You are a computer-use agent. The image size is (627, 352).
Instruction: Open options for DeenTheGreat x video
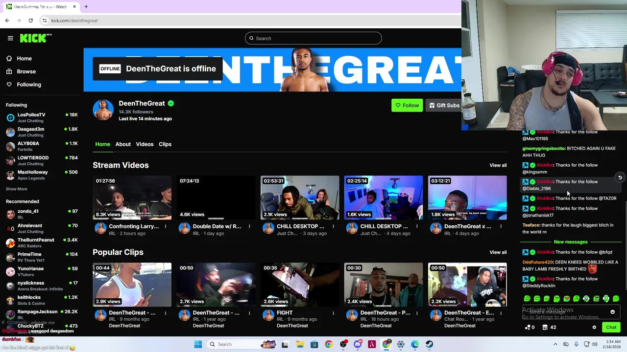pos(501,226)
